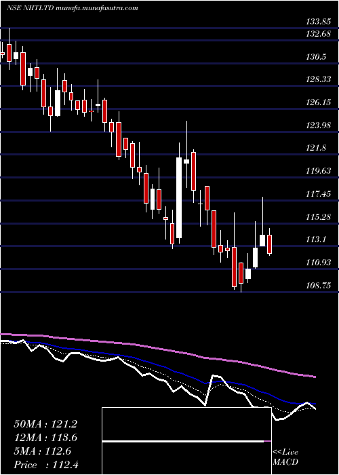Click the 5MA : 112.6 readout

coord(42,451)
